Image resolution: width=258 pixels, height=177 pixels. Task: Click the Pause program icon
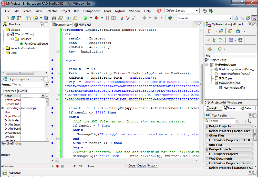[107, 18]
